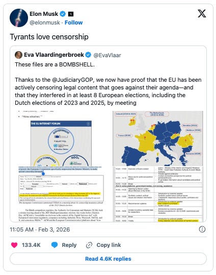216x275 pixels.
Task: Open the X logo in the tweet's corner
Action: [x=202, y=13]
